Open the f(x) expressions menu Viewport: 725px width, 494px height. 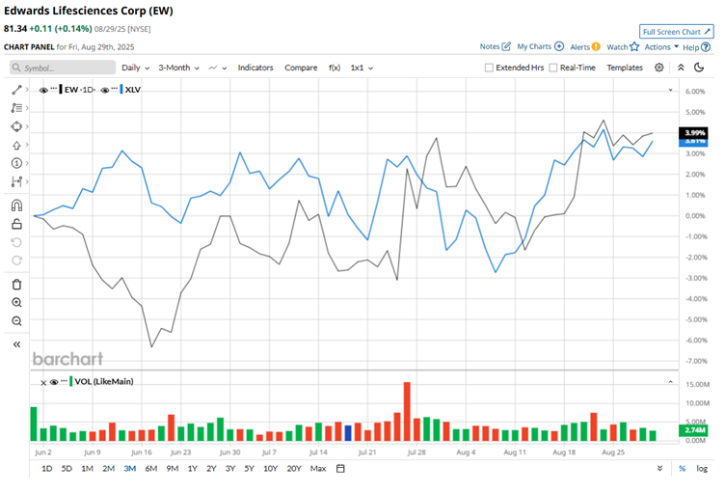pyautogui.click(x=335, y=68)
